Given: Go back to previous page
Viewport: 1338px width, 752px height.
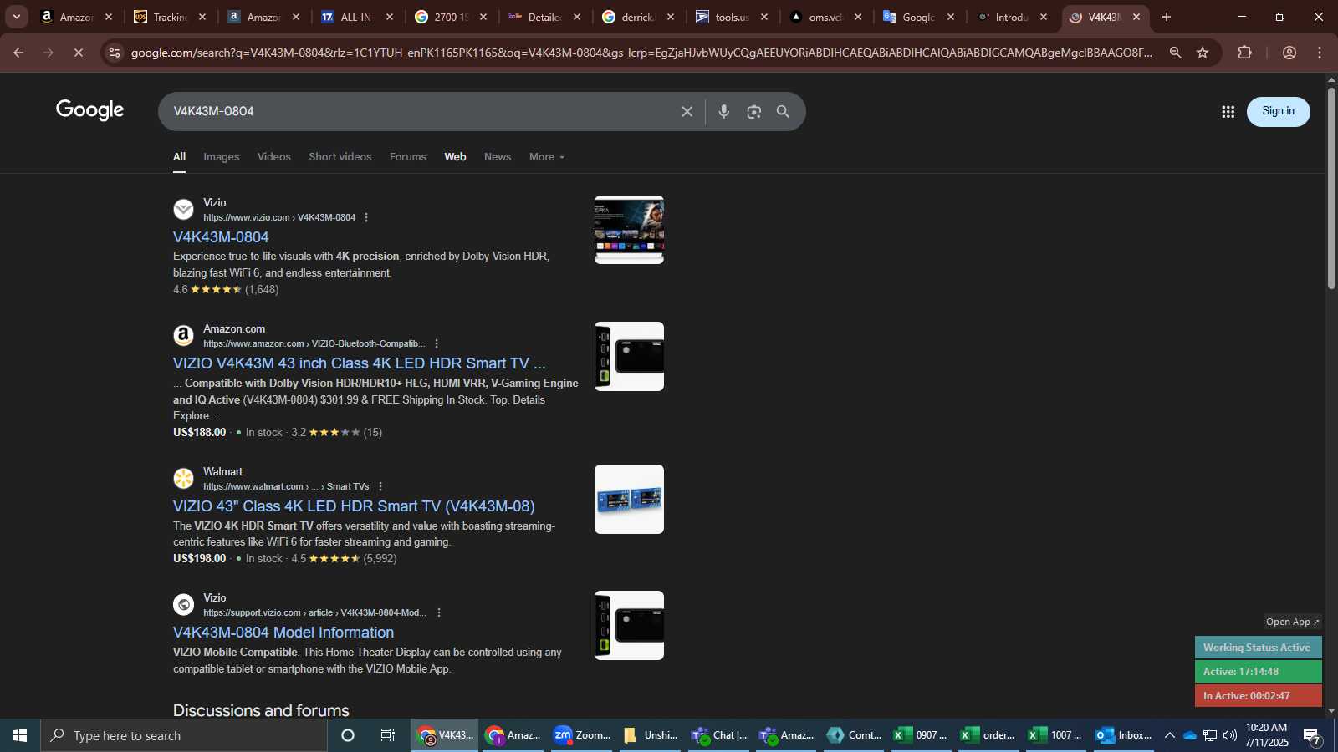Looking at the screenshot, I should 18,53.
